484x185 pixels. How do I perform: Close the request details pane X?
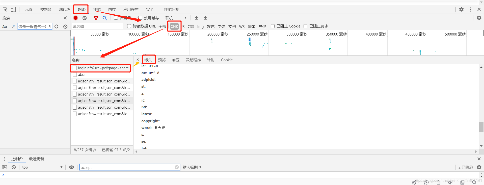click(138, 60)
